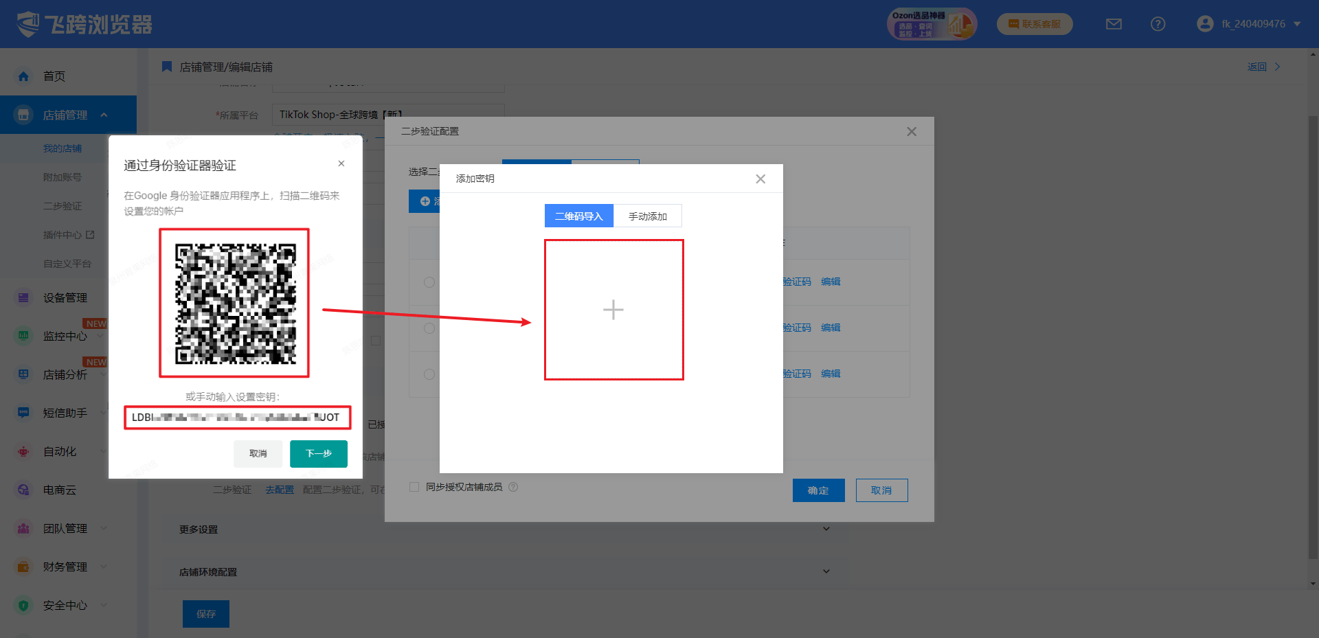Expand the fk_240409476 account dropdown
Viewport: 1319px width, 638px height.
pos(1297,24)
